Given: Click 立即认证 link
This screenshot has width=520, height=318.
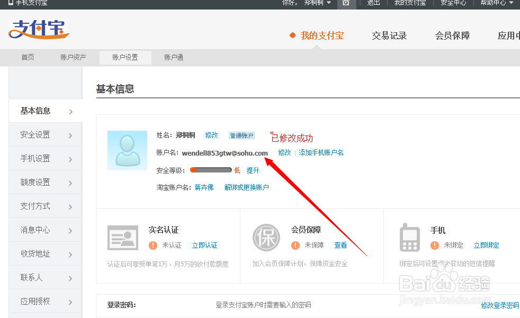Looking at the screenshot, I should 204,246.
